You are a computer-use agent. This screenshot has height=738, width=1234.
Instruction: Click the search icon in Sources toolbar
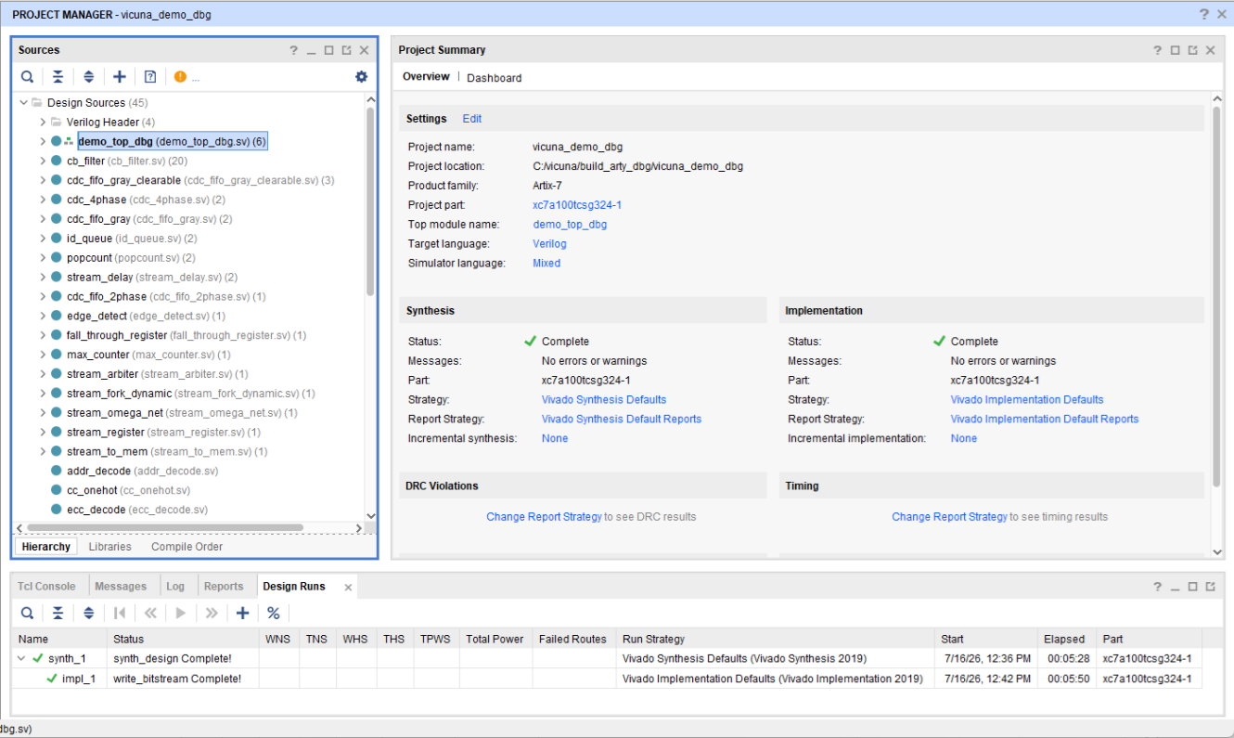(28, 77)
